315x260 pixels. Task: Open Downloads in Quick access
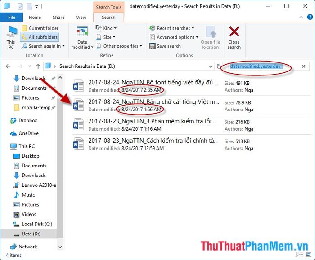(34, 79)
